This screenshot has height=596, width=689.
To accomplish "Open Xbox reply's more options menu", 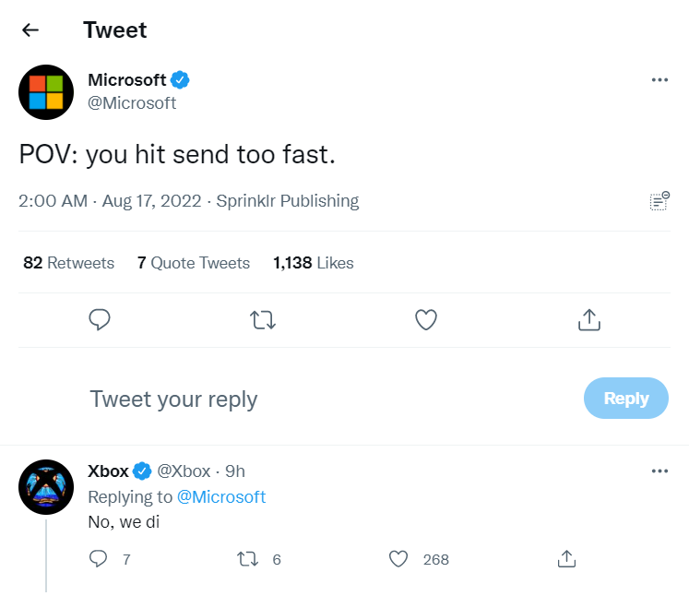I will [x=659, y=471].
